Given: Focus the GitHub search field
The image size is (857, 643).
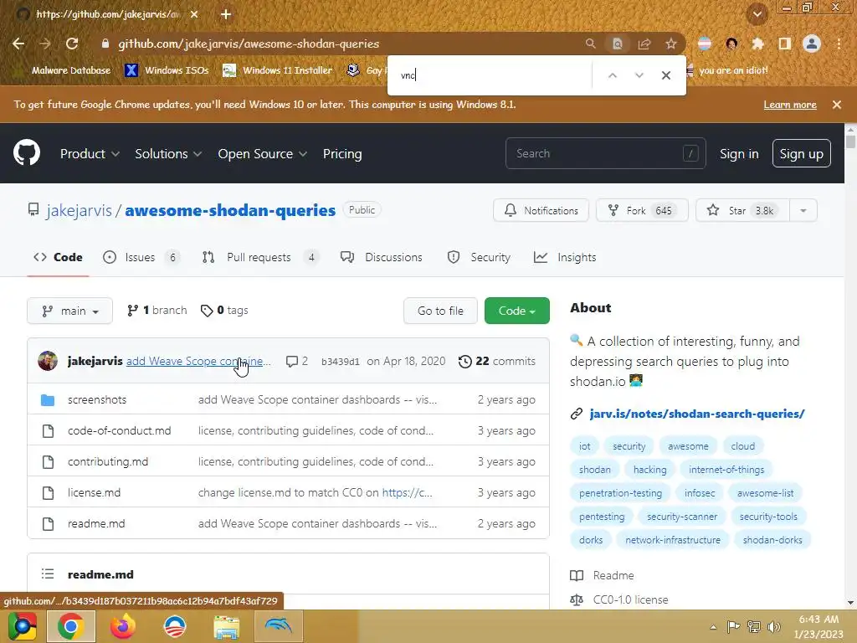Looking at the screenshot, I should pos(606,154).
